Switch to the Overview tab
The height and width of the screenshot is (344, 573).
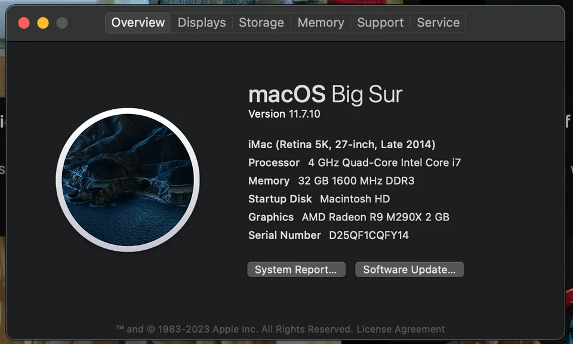coord(138,23)
